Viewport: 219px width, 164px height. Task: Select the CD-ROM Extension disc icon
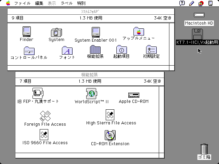110,136
